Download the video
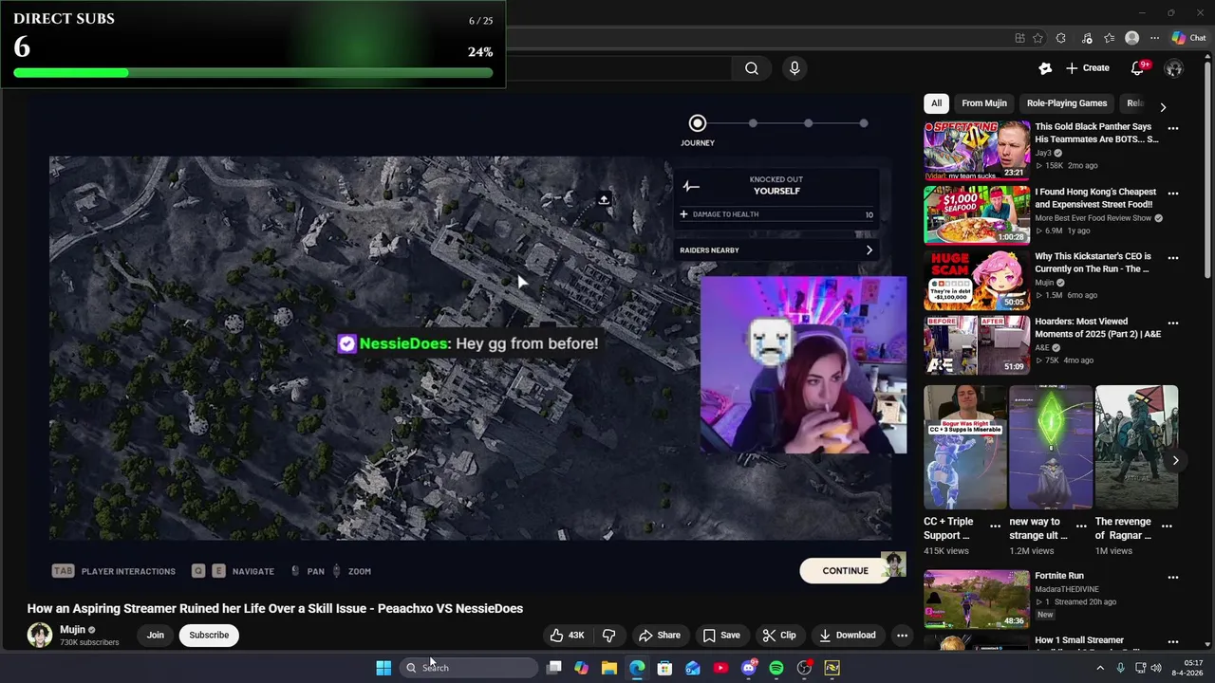The height and width of the screenshot is (683, 1215). 848,636
